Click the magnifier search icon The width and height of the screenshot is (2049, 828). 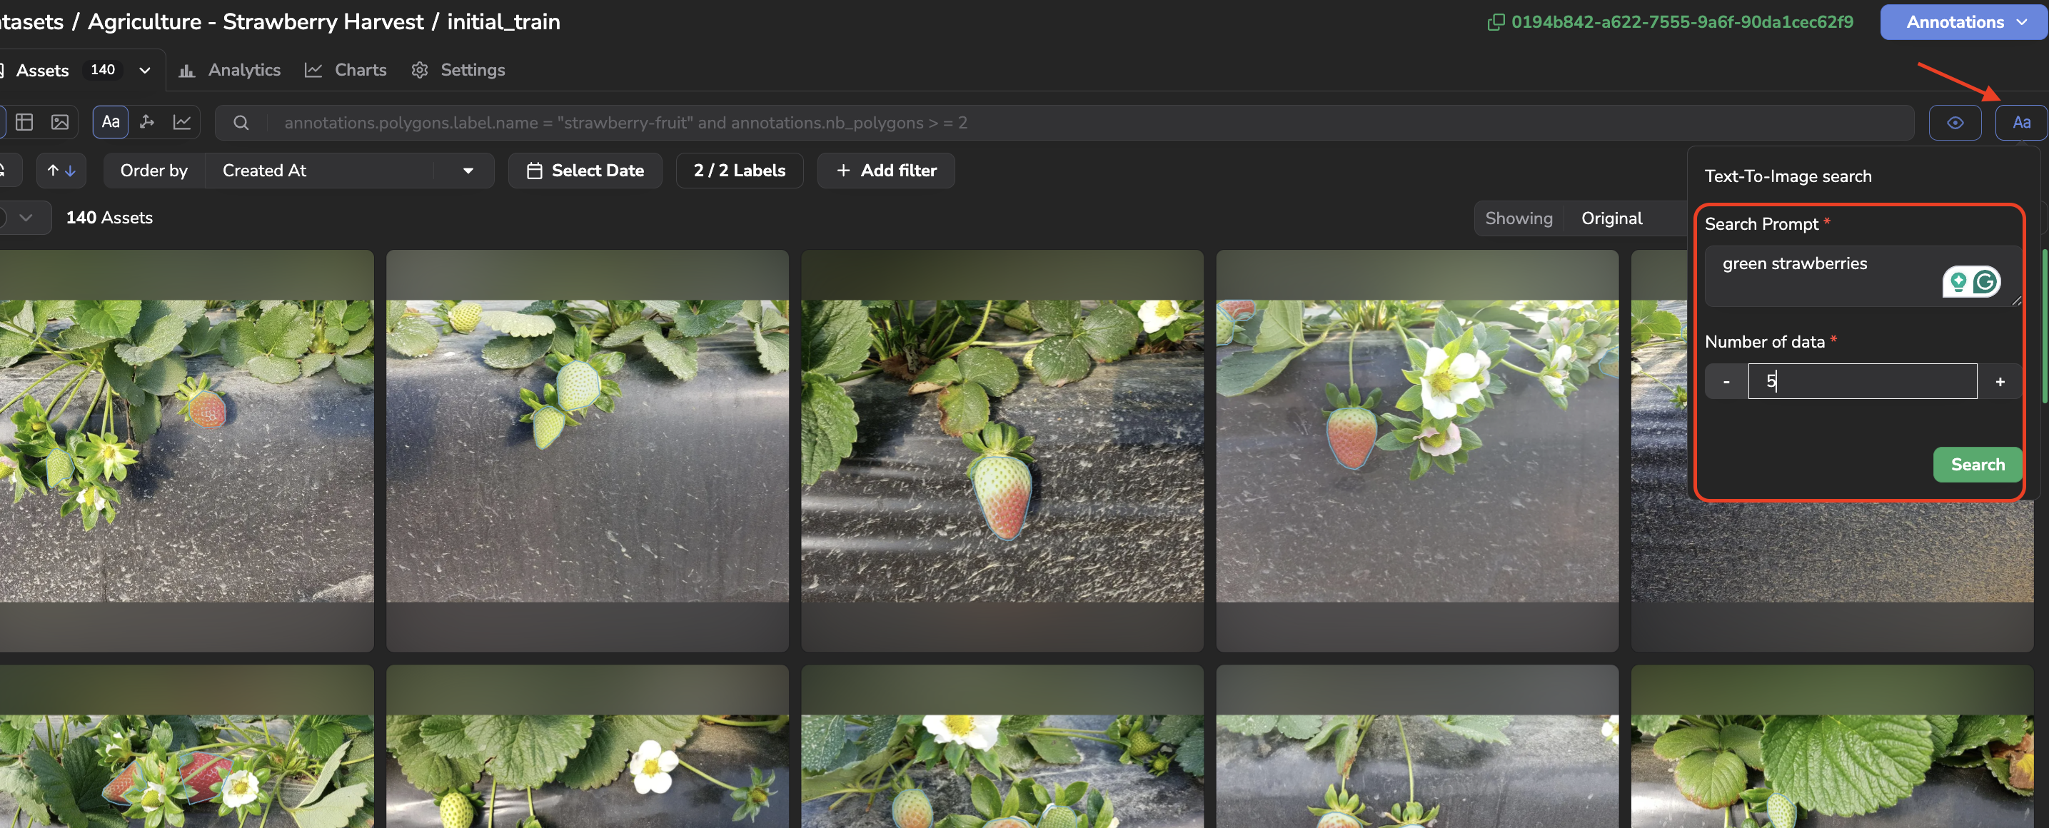[x=241, y=123]
